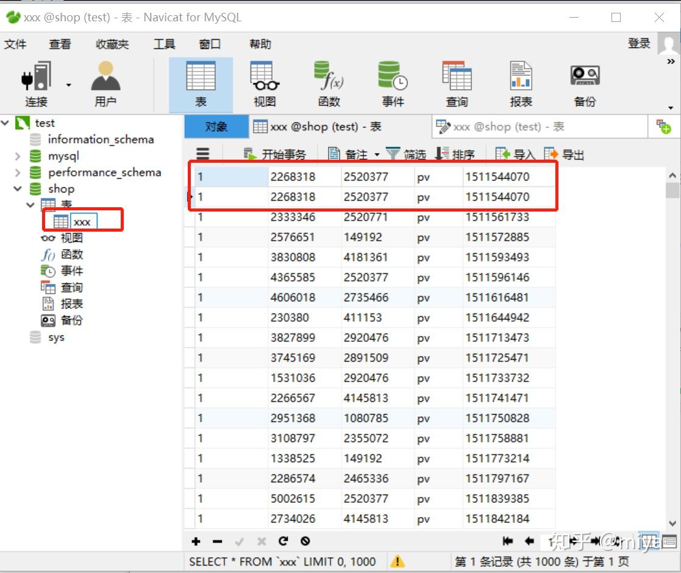Add a new record with plus icon
This screenshot has width=681, height=573.
[196, 541]
